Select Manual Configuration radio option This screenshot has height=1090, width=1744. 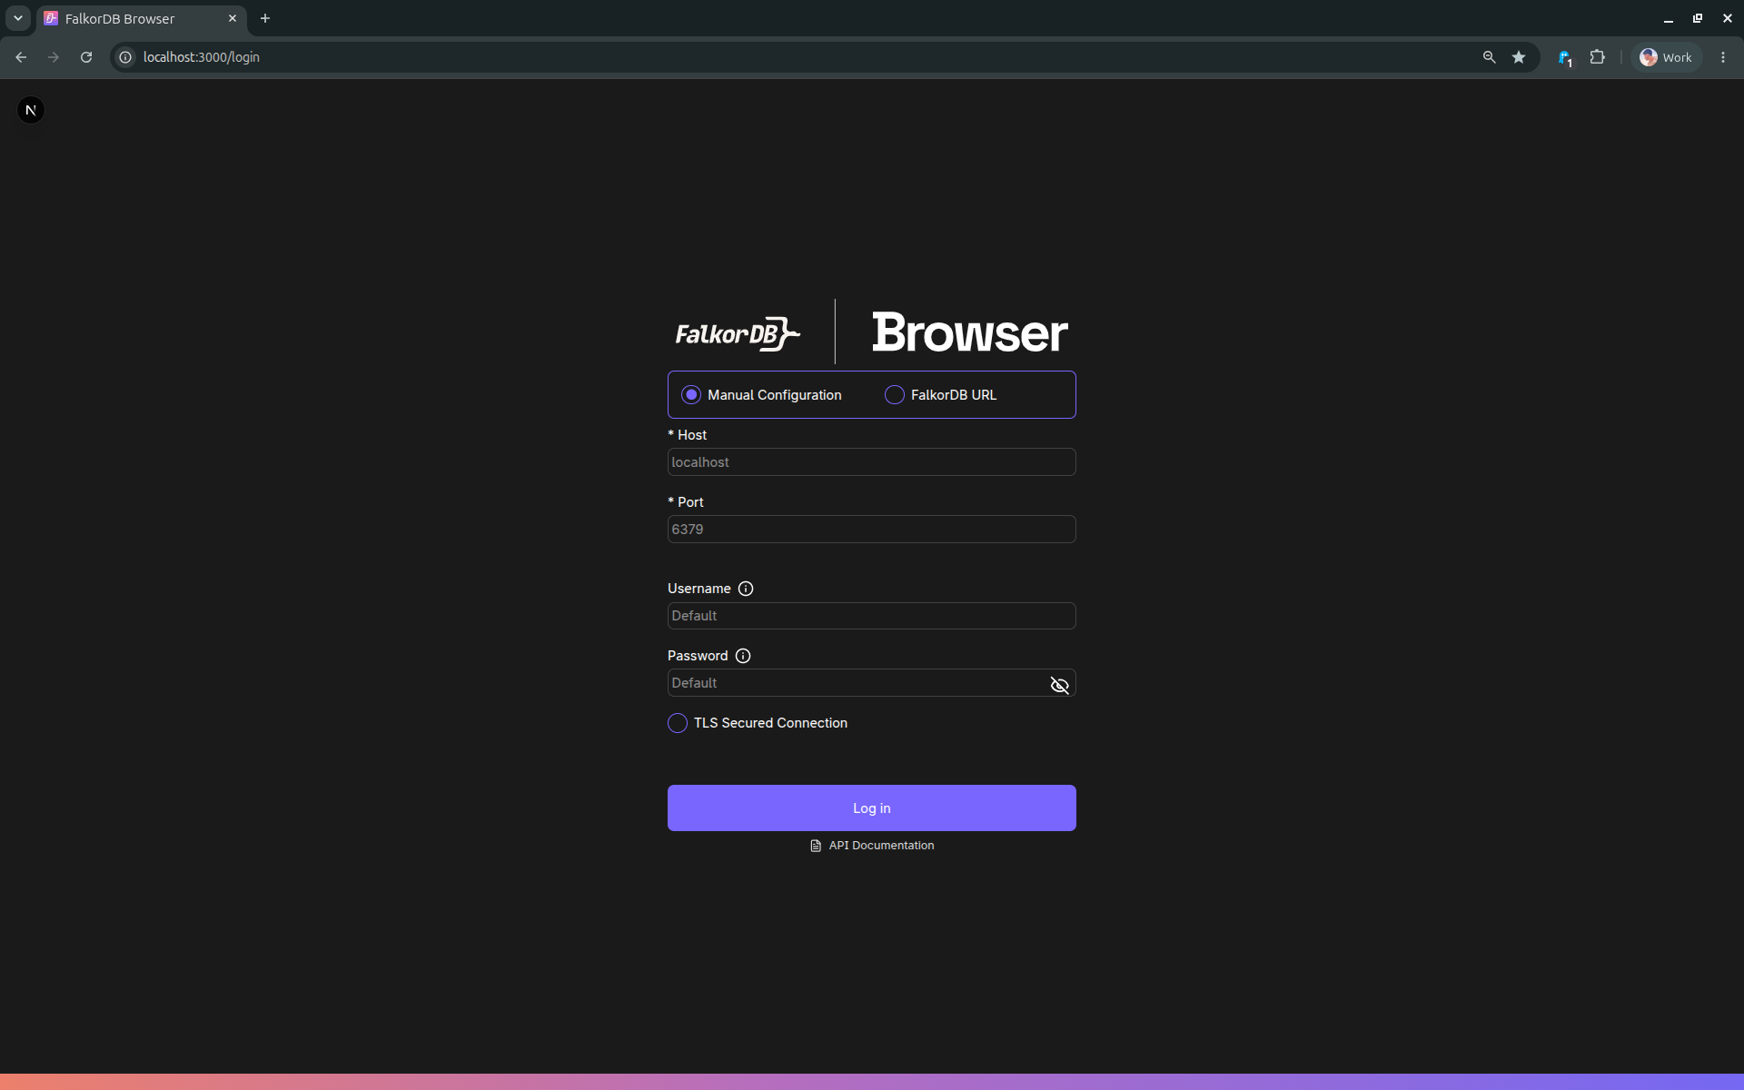(691, 395)
